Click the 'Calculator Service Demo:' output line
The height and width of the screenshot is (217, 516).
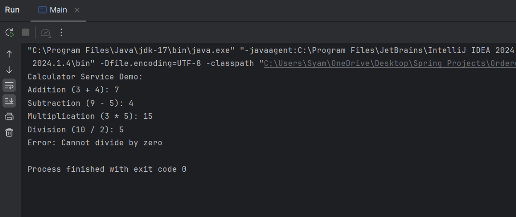click(x=85, y=77)
